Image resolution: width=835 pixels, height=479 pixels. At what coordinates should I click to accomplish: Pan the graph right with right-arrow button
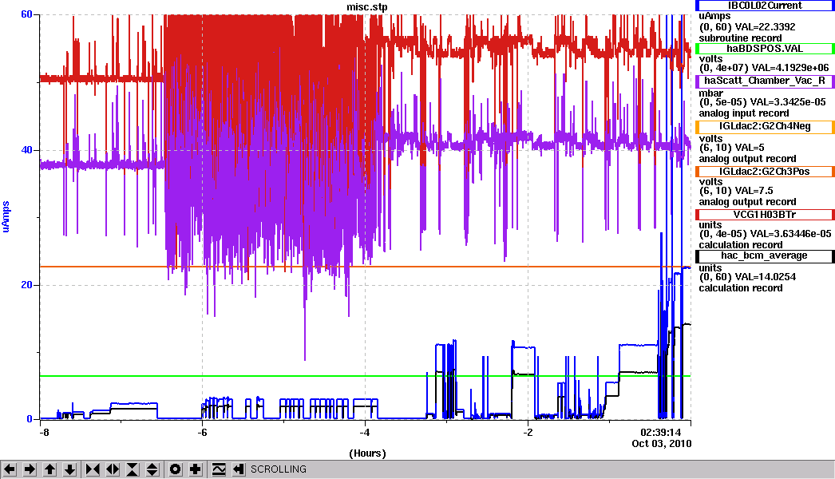pyautogui.click(x=30, y=469)
